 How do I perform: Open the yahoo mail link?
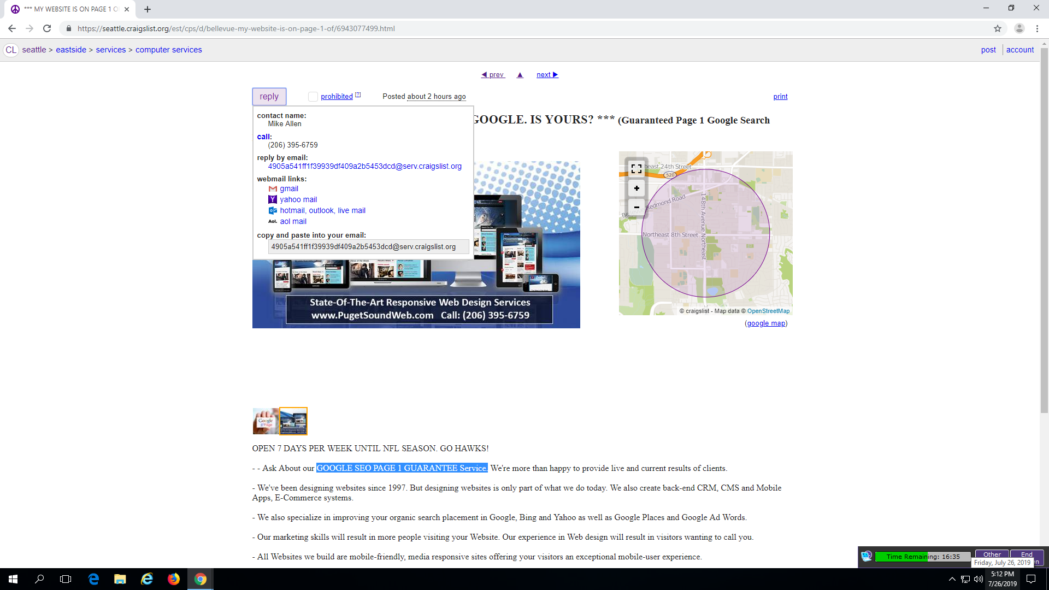[298, 199]
